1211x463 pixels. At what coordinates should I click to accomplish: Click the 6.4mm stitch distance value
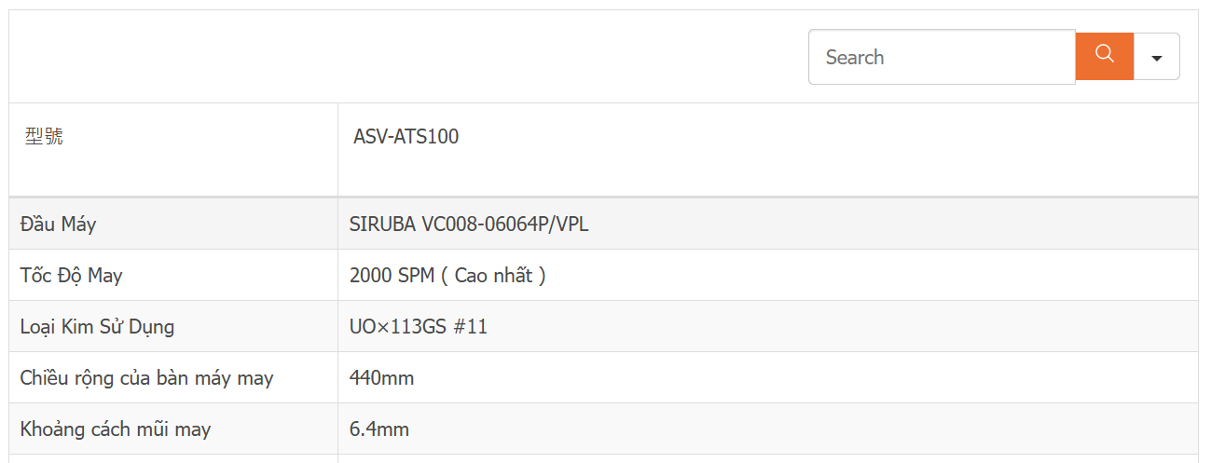point(379,429)
